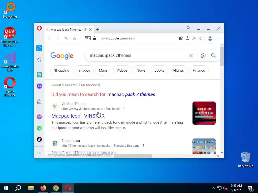Stop loading the current page
258x193 pixels.
point(66,38)
